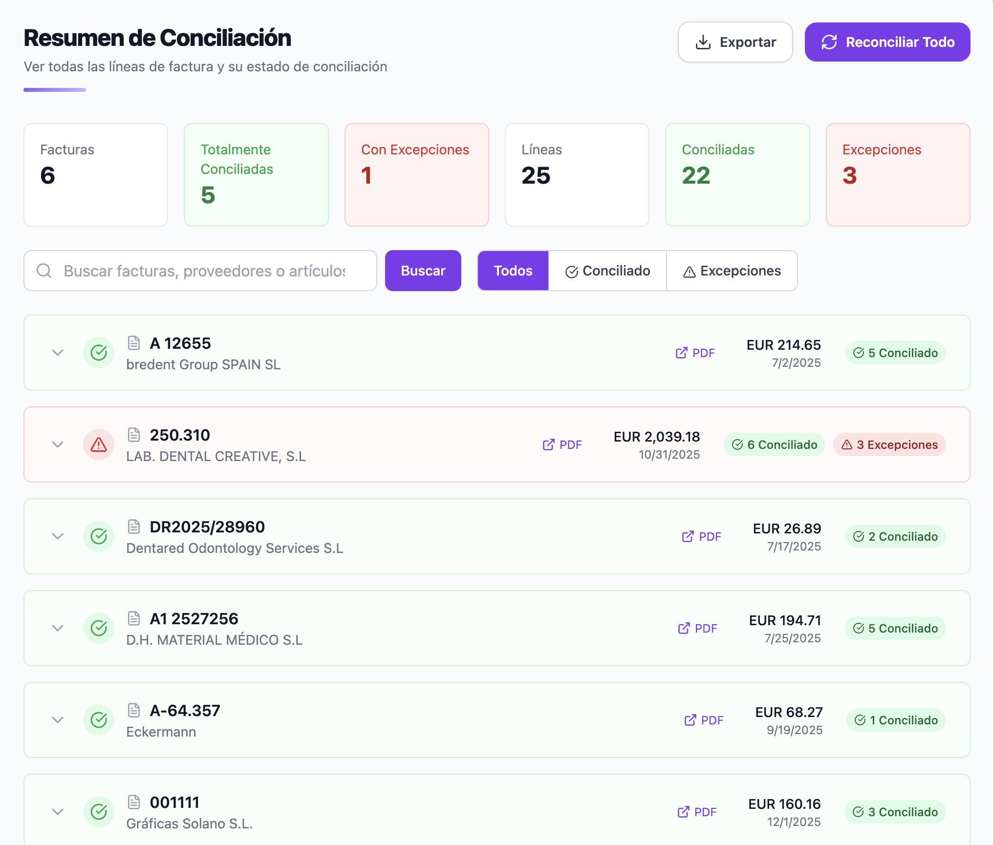The height and width of the screenshot is (845, 993).
Task: Click the purple Buscar button
Action: [423, 271]
